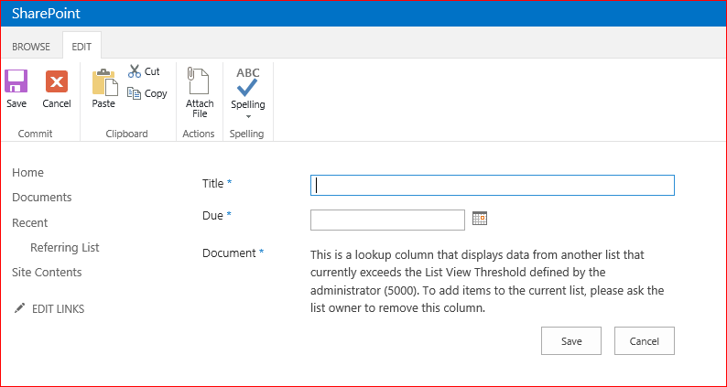Viewport: 727px width, 387px height.
Task: Open the date picker calendar icon
Action: click(480, 219)
